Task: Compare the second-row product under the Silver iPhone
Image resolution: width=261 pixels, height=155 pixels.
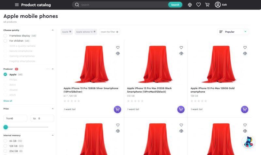Action: 118,131
